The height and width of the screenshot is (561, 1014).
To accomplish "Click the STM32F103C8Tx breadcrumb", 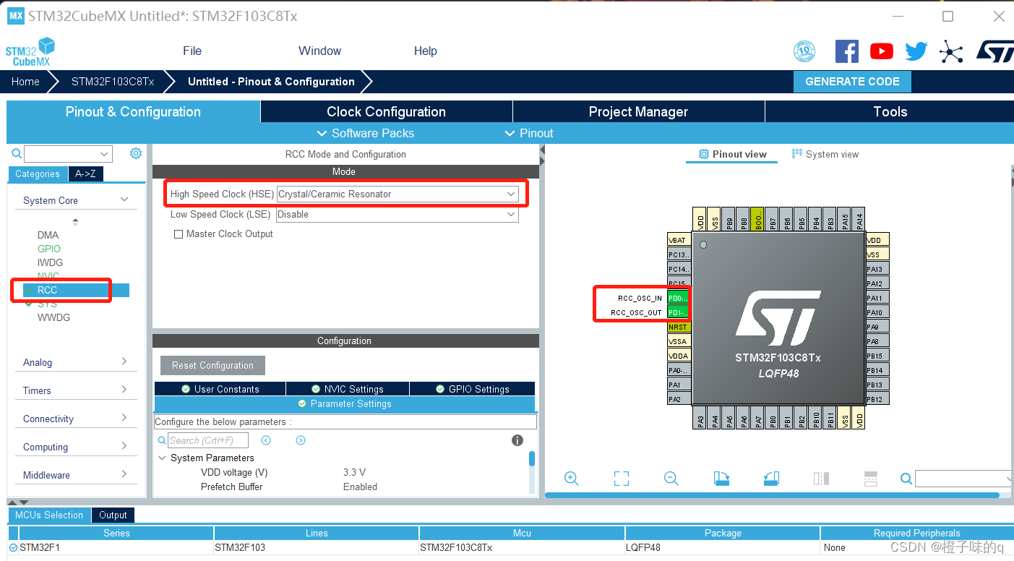I will tap(113, 82).
